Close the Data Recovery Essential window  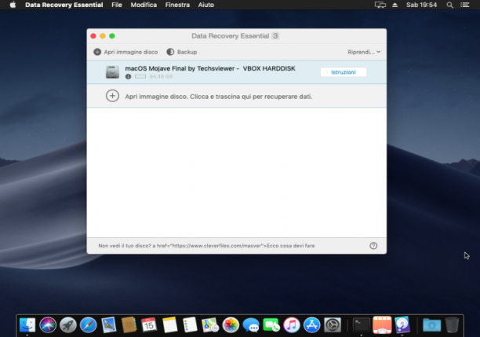[x=93, y=36]
